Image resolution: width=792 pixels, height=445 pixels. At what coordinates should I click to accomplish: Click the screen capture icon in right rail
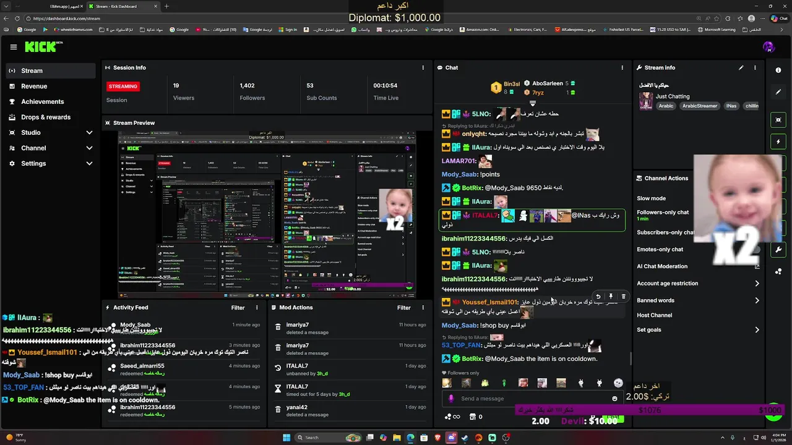tap(778, 120)
